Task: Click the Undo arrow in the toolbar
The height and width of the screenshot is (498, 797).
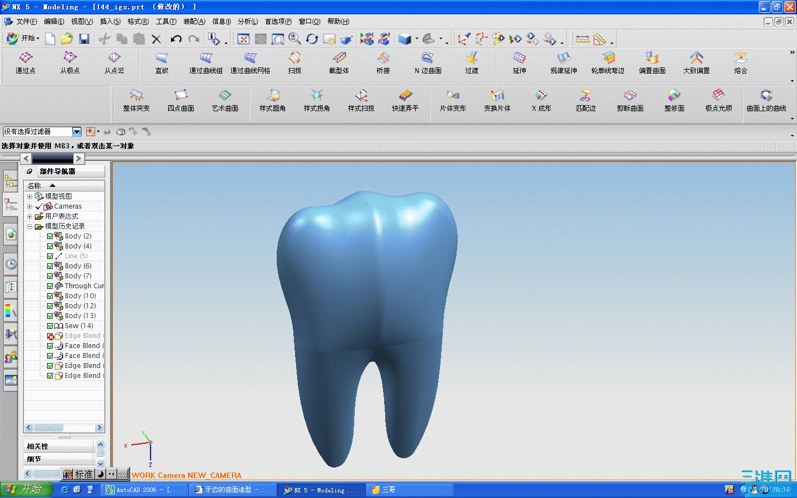Action: point(176,39)
